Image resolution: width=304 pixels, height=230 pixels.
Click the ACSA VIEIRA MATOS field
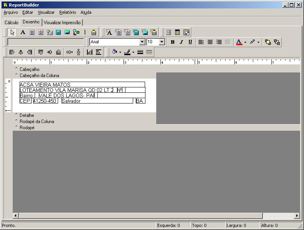click(x=82, y=85)
